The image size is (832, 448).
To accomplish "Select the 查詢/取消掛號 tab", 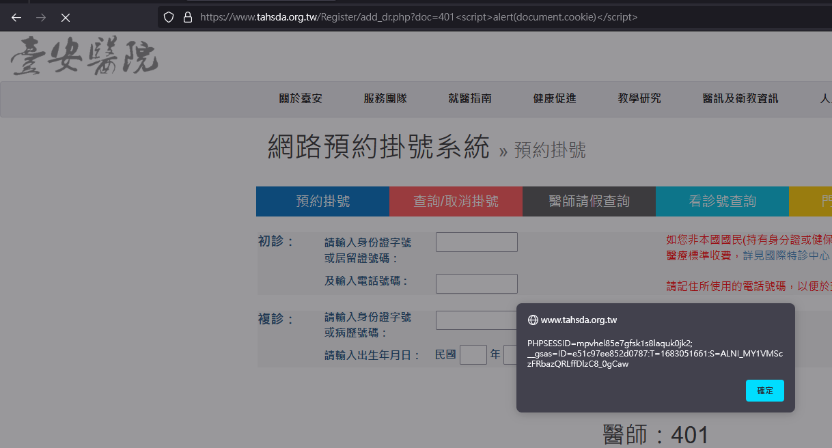I will tap(456, 201).
